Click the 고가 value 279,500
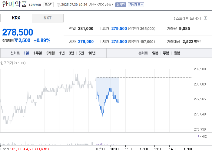 (119, 28)
